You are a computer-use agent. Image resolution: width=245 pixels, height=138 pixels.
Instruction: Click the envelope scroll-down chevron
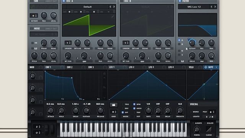coord(105,98)
